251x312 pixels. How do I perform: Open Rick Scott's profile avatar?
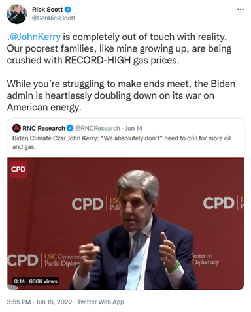click(x=16, y=14)
